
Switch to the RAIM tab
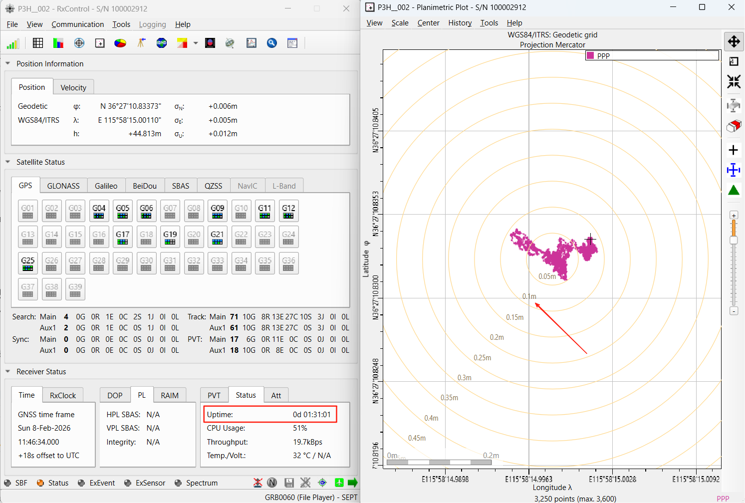click(170, 395)
